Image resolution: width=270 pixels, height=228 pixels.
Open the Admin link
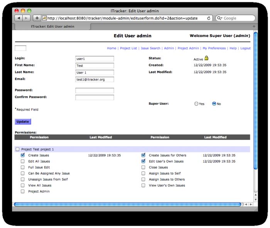click(169, 48)
